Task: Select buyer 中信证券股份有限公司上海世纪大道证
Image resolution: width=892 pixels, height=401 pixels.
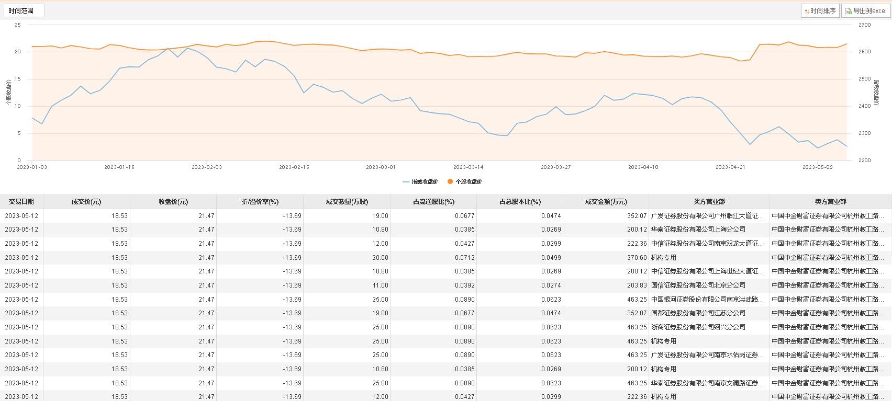Action: (707, 271)
